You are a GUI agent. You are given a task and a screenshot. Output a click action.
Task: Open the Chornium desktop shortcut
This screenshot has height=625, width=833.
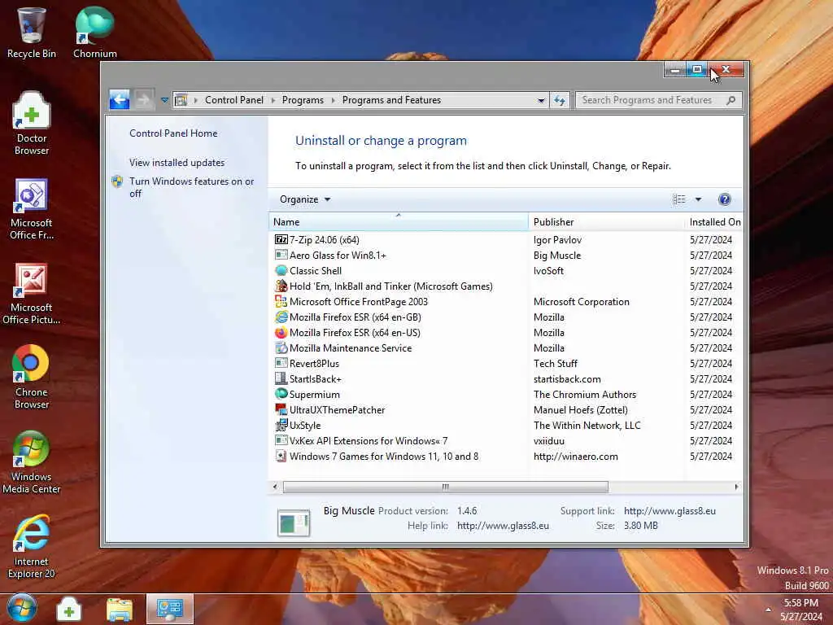click(94, 32)
